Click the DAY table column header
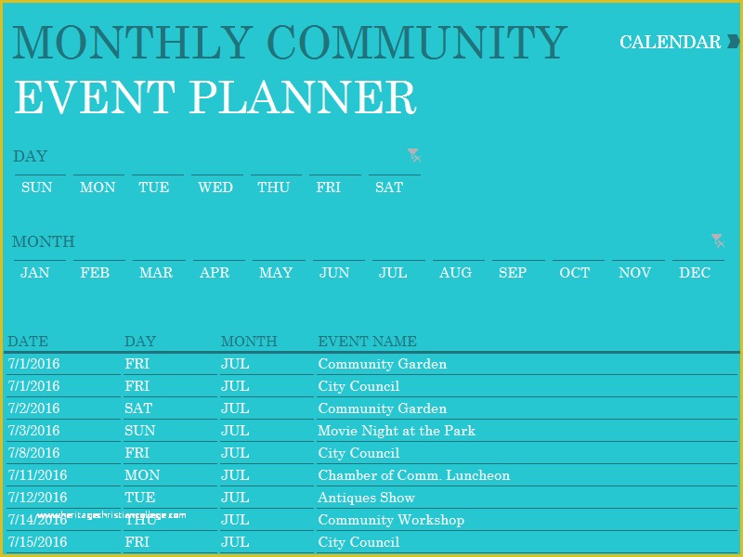This screenshot has width=743, height=557. 140,341
